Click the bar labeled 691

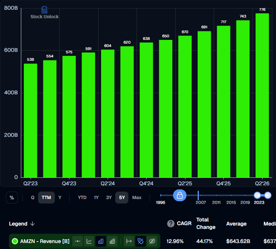(x=204, y=104)
